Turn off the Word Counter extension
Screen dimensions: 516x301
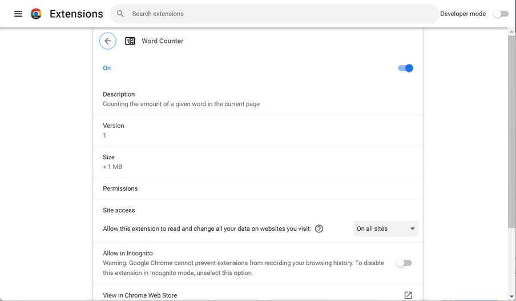tap(405, 68)
